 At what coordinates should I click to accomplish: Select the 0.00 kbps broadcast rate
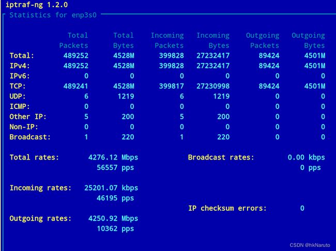(x=307, y=158)
